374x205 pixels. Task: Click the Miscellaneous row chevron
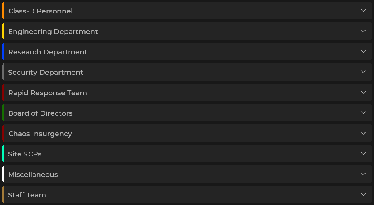pyautogui.click(x=363, y=174)
